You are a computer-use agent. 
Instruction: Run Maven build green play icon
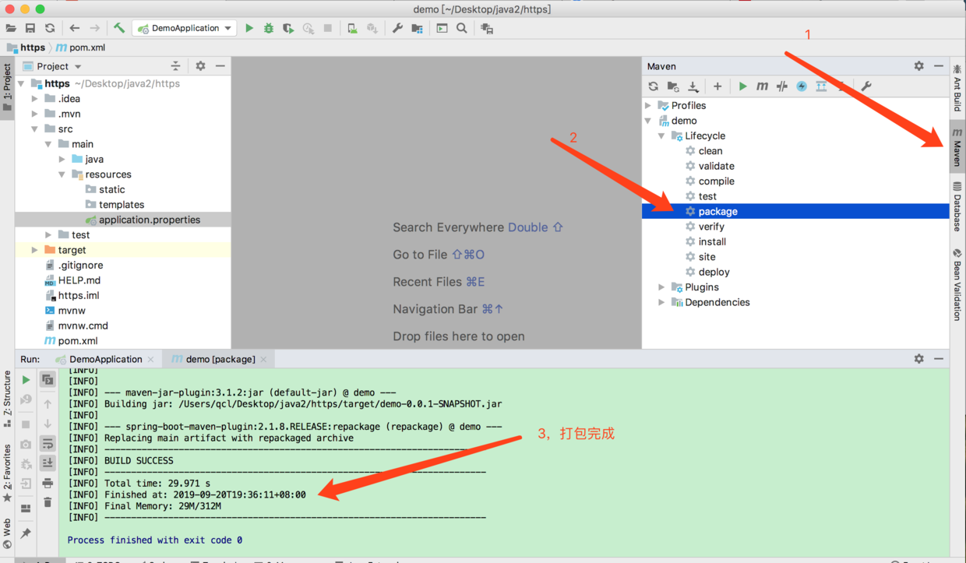pyautogui.click(x=742, y=86)
